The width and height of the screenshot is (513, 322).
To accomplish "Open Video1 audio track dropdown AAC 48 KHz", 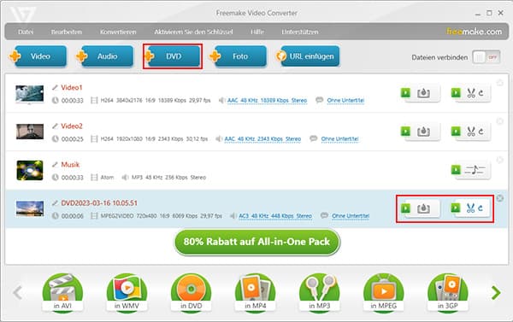I will click(x=267, y=101).
